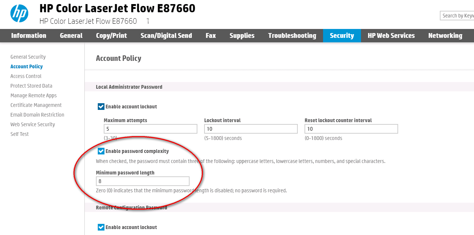Open the Supplies tab
The height and width of the screenshot is (235, 474).
click(x=242, y=36)
